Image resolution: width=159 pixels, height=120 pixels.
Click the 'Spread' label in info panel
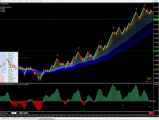[x=11, y=71]
